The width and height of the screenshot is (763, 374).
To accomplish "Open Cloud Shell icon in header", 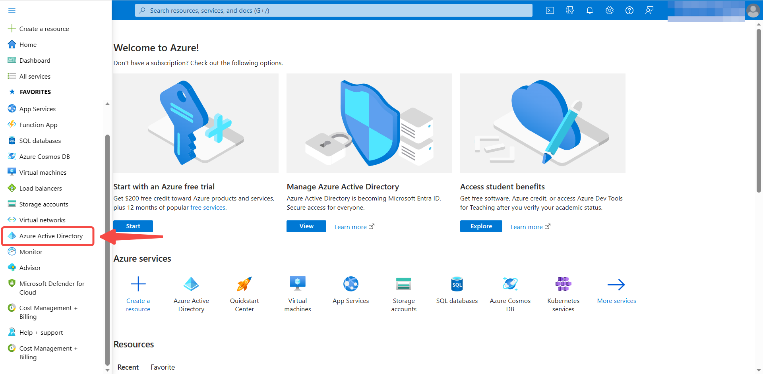I will point(550,10).
